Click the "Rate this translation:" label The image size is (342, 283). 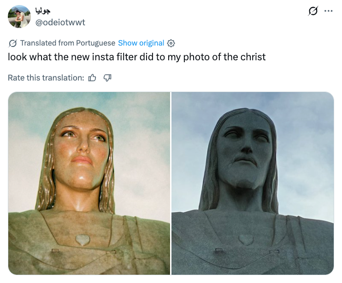pyautogui.click(x=46, y=78)
